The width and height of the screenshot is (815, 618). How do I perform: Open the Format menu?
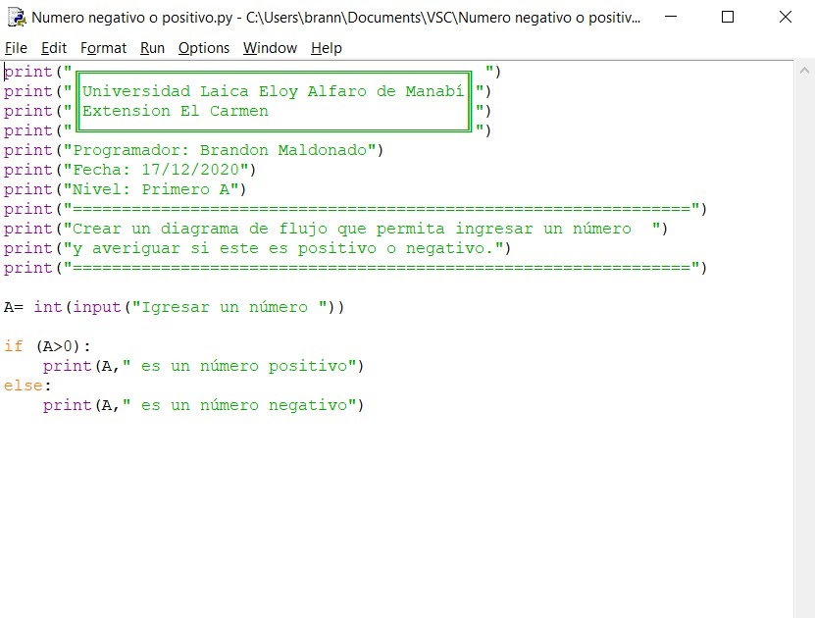click(x=103, y=47)
